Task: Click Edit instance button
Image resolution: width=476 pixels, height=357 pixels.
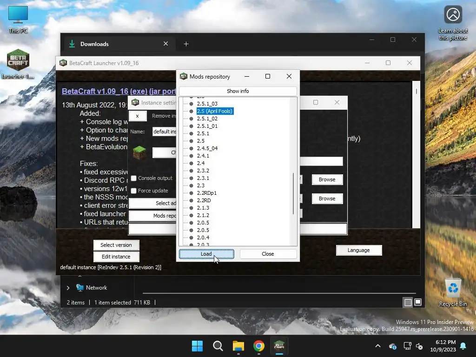Action: (x=116, y=257)
